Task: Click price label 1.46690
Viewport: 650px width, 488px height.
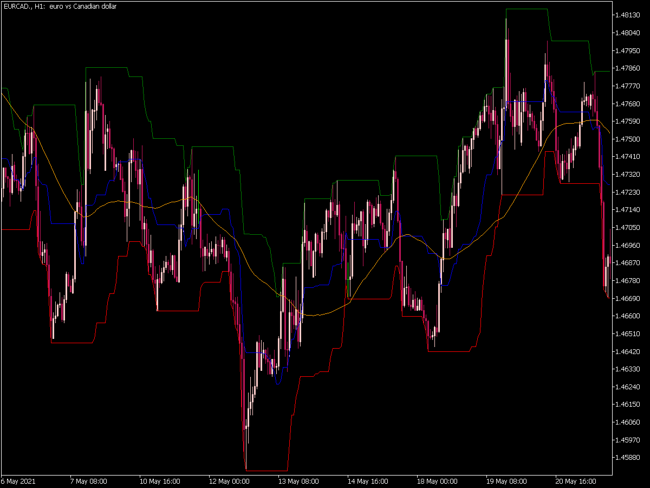Action: coord(629,298)
